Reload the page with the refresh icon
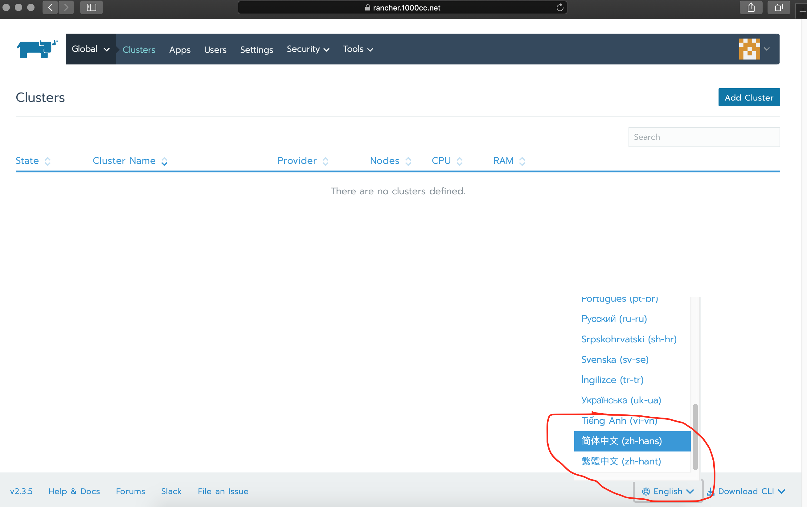Image resolution: width=807 pixels, height=507 pixels. coord(559,7)
